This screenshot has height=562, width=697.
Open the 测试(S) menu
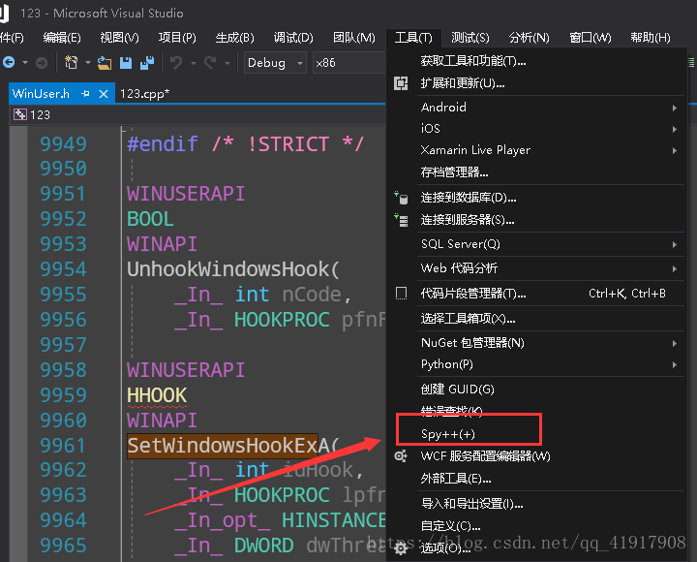tap(470, 38)
